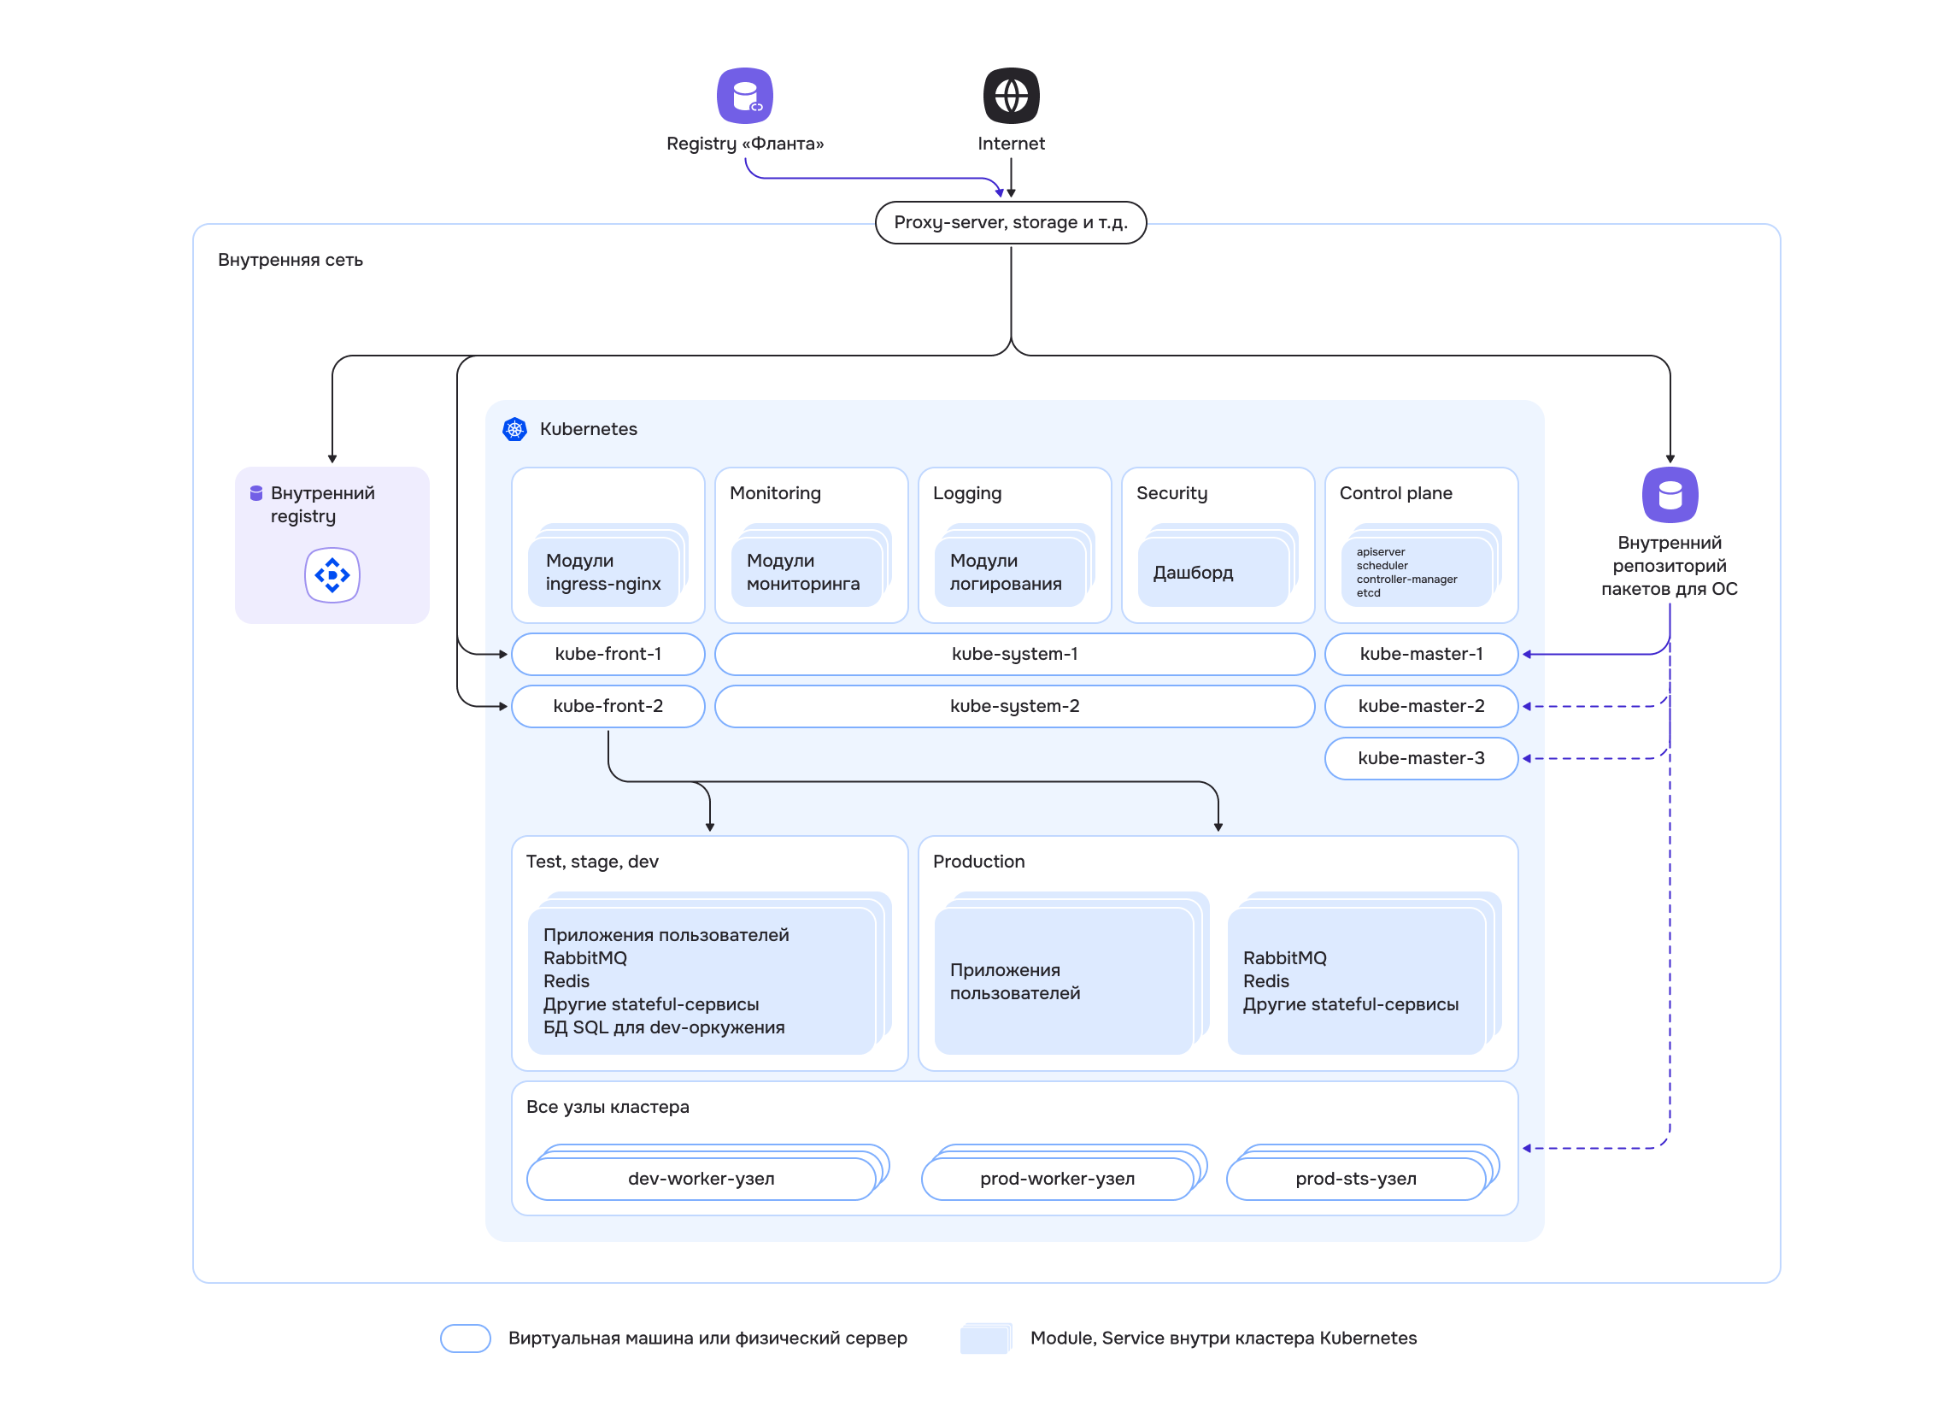
Task: Select the prod-sts-узел stack
Action: (x=1356, y=1179)
